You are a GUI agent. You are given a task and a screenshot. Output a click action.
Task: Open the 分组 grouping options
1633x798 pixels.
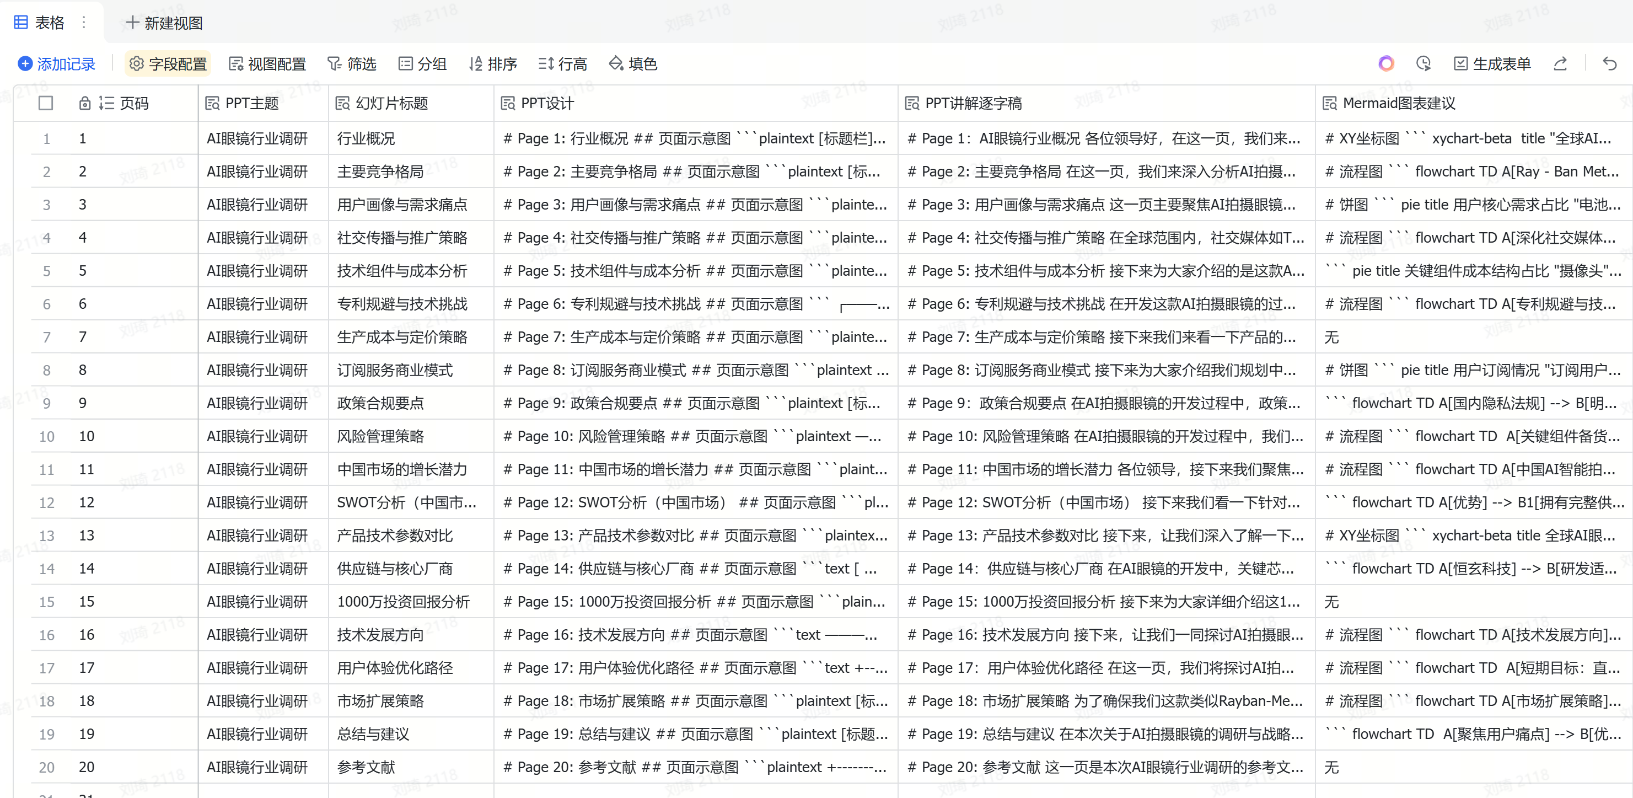pos(422,63)
